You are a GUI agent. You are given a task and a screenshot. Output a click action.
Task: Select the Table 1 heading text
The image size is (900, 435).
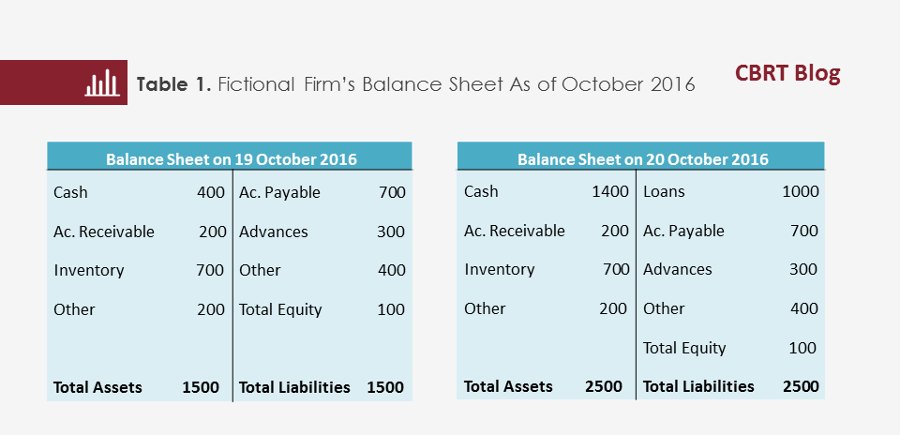[415, 84]
